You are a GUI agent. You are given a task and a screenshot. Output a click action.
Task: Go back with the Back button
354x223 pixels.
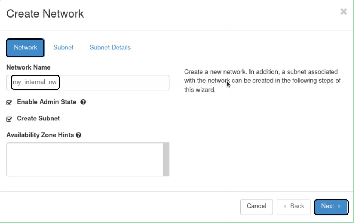click(x=294, y=207)
